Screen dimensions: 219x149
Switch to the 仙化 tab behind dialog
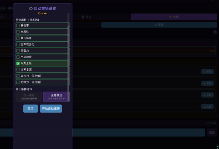point(174,17)
